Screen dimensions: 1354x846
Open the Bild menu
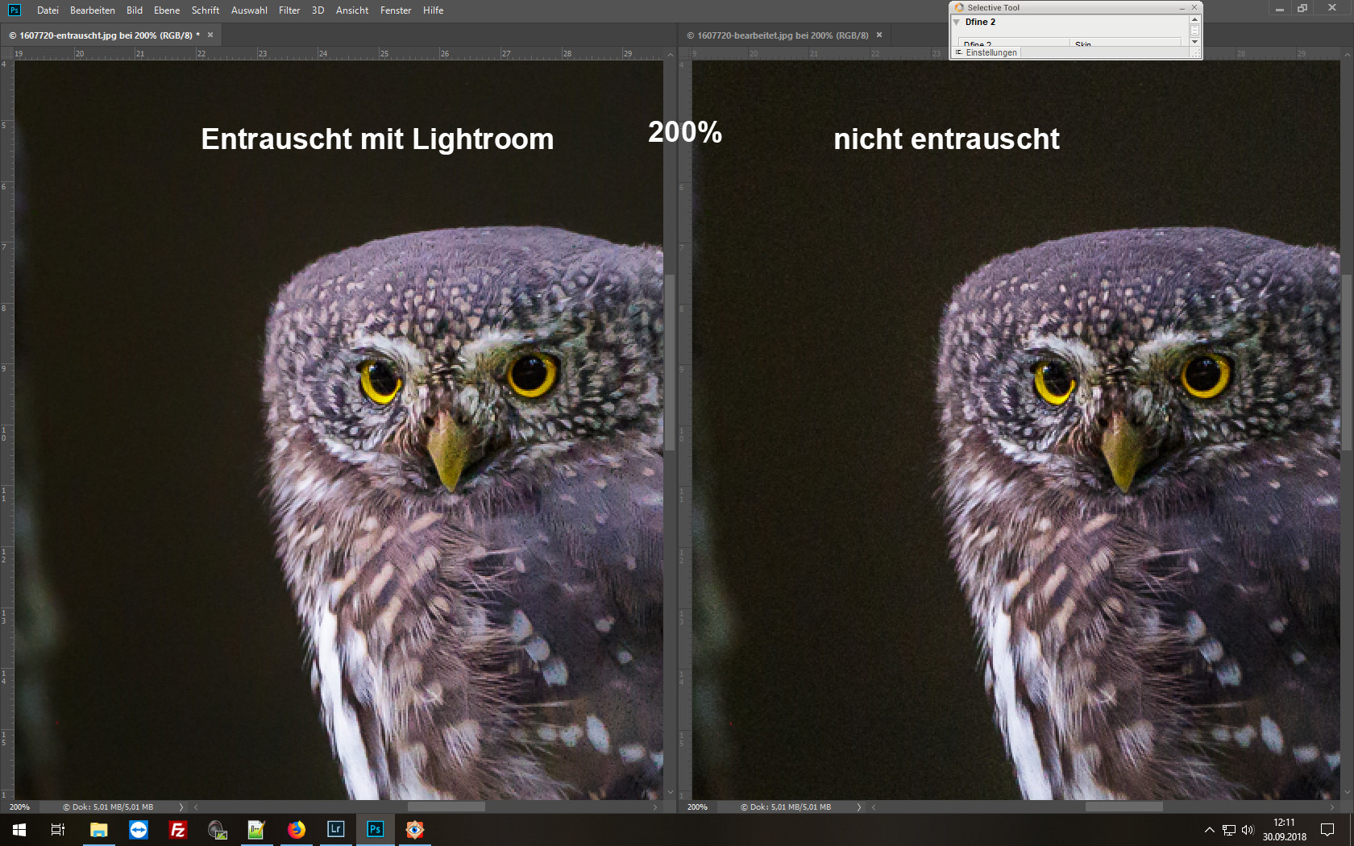click(x=134, y=10)
